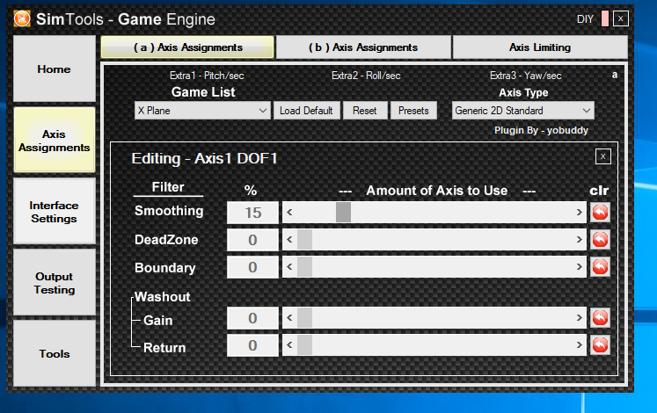Viewport: 657px width, 413px height.
Task: Open the Axis Limiting tab
Action: pos(540,47)
